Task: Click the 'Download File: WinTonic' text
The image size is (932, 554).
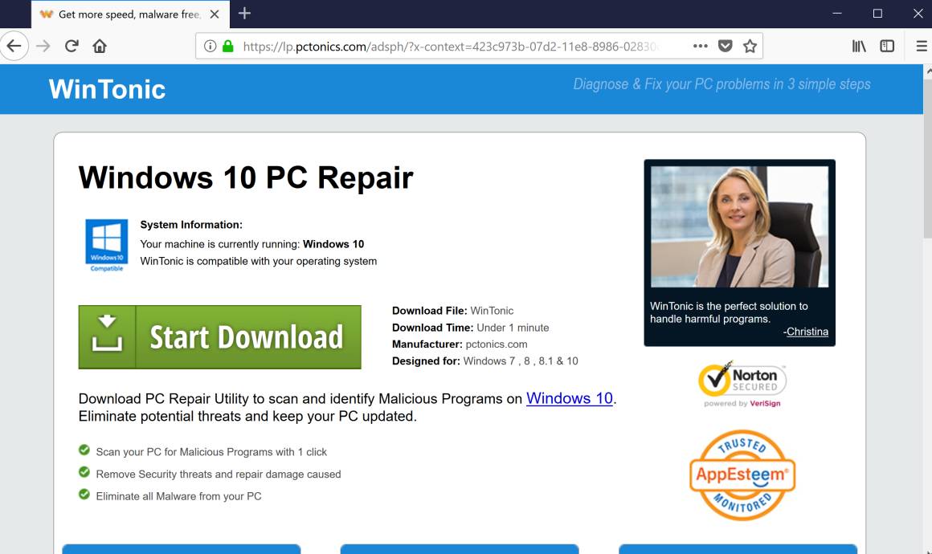Action: (x=452, y=311)
